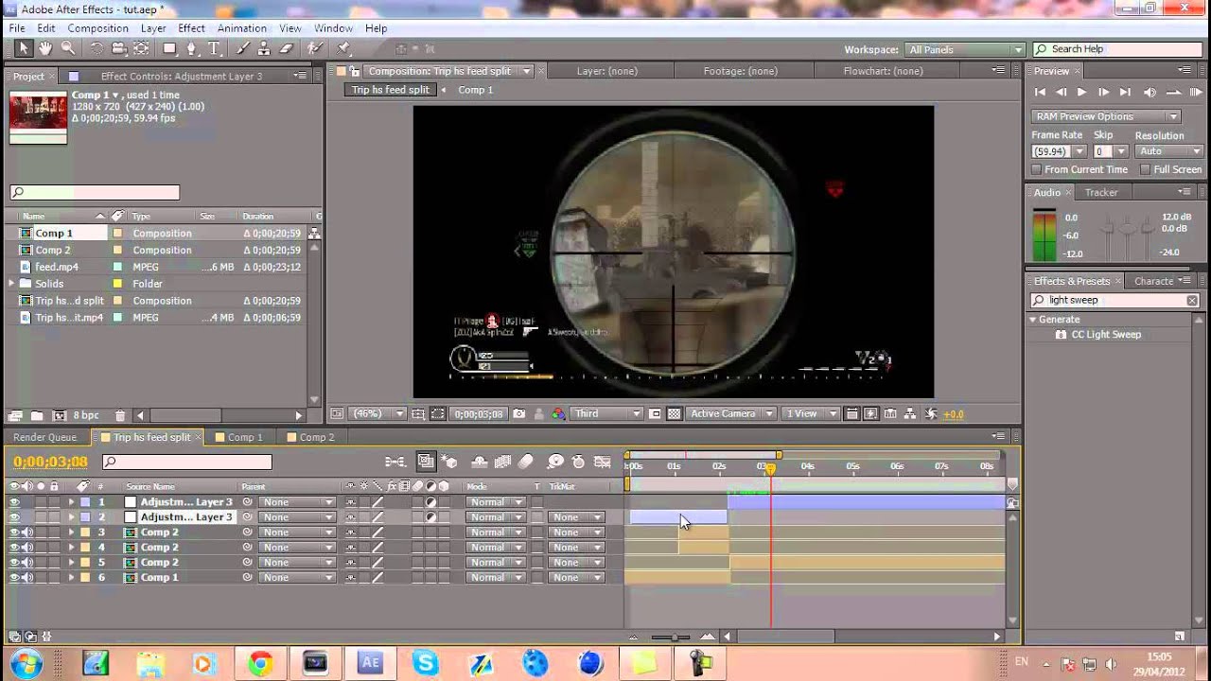The image size is (1211, 681).
Task: Take snapshot with camera icon in viewer
Action: (519, 413)
